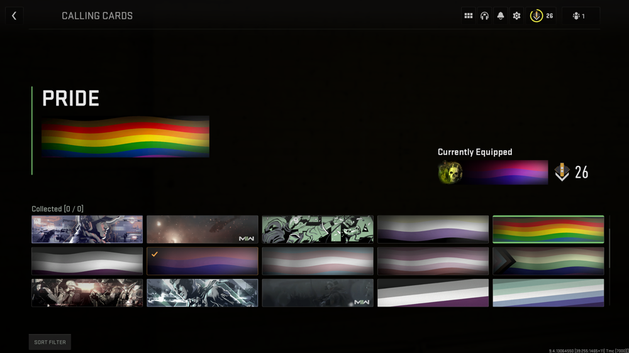Select the diagonal gray white purple stripe card
The image size is (629, 353).
click(x=433, y=293)
